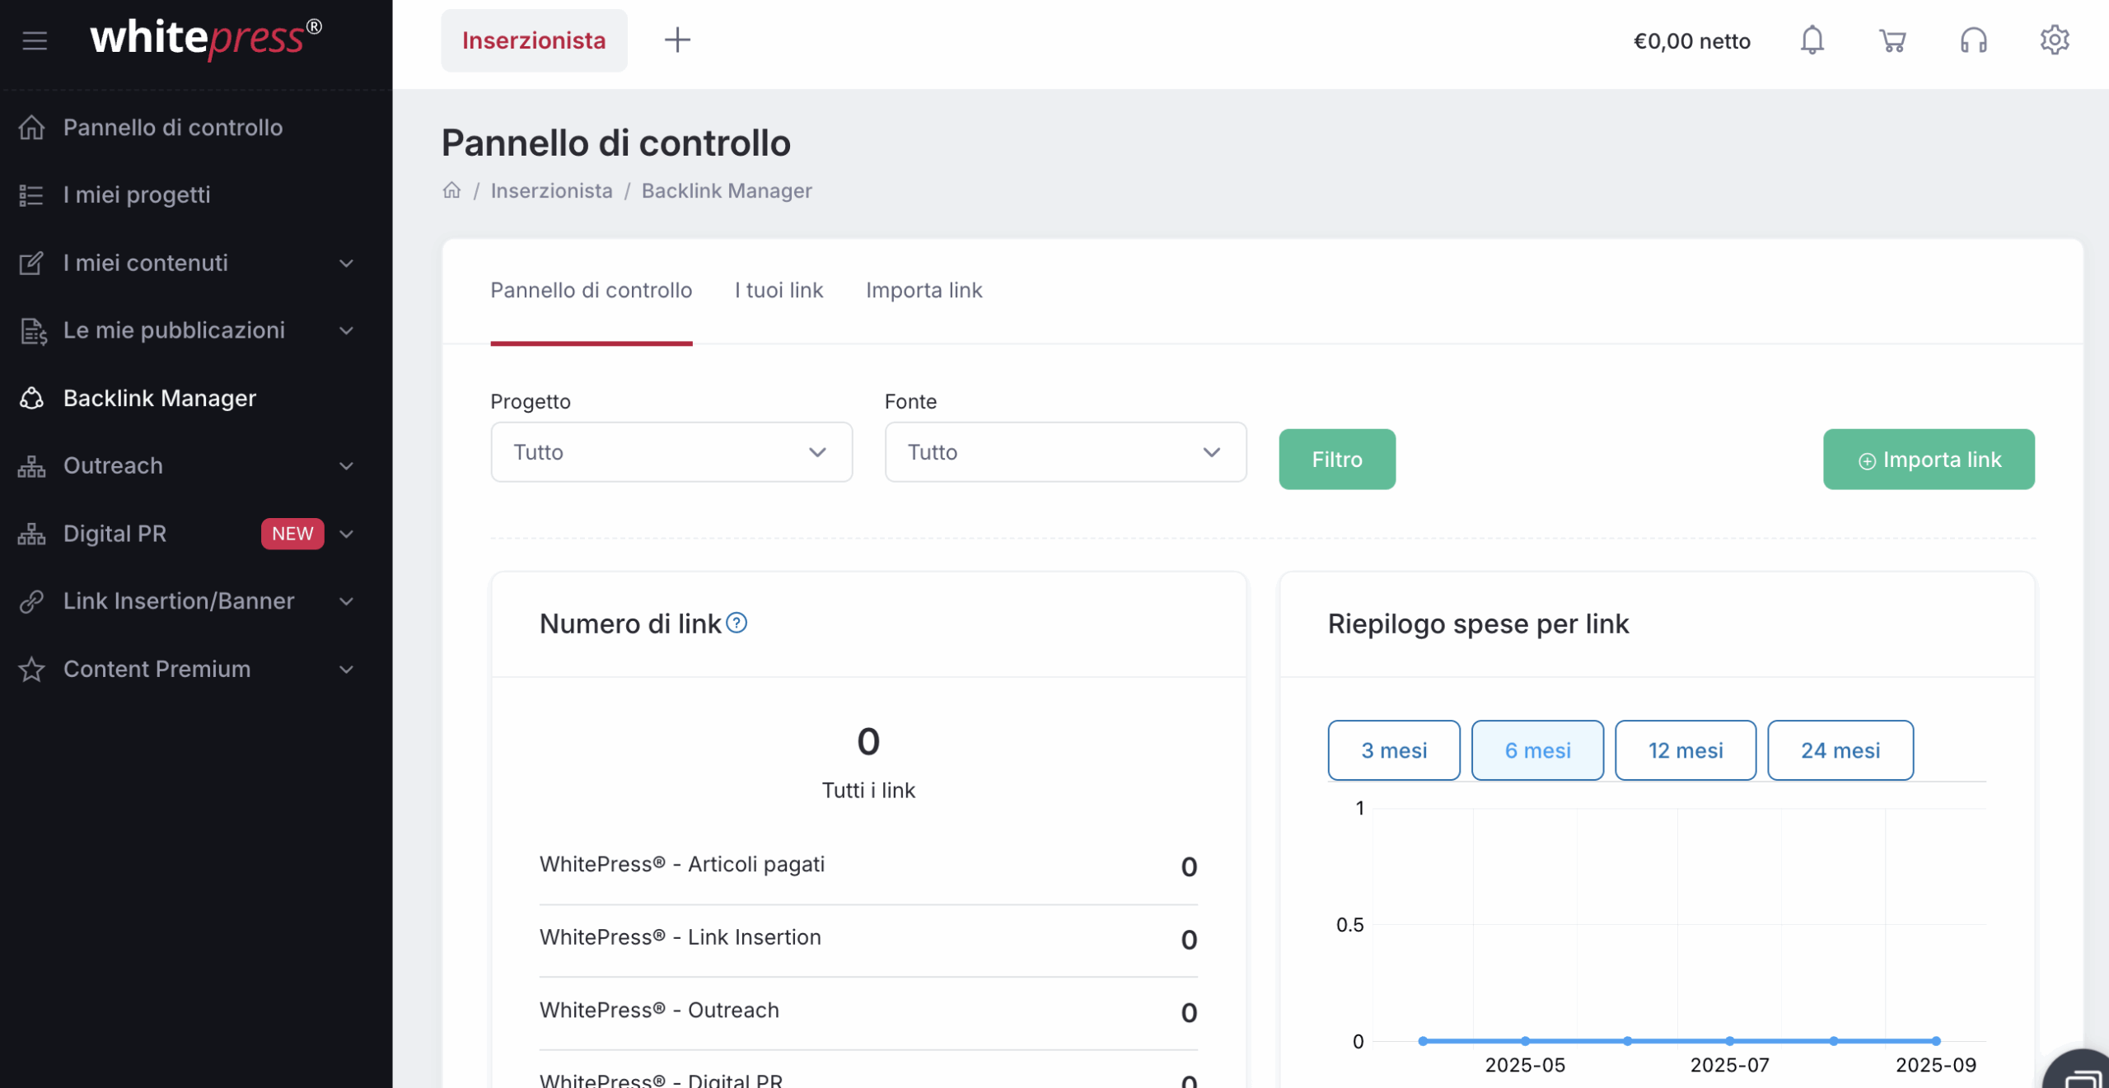Select the 3 mesi time range
This screenshot has width=2109, height=1088.
point(1393,750)
